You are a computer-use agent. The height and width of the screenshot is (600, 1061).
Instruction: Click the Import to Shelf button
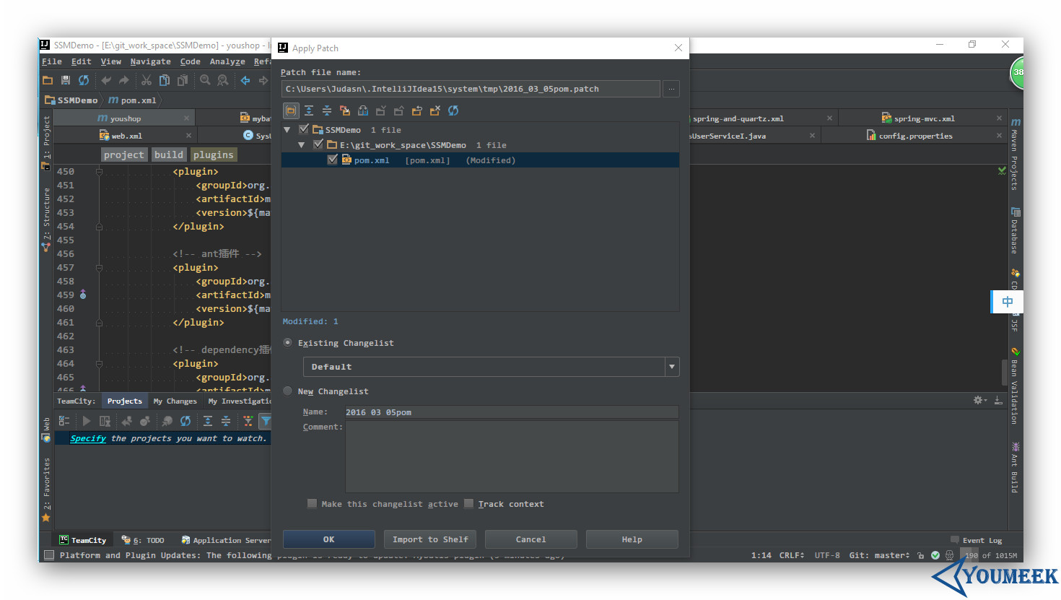coord(430,539)
